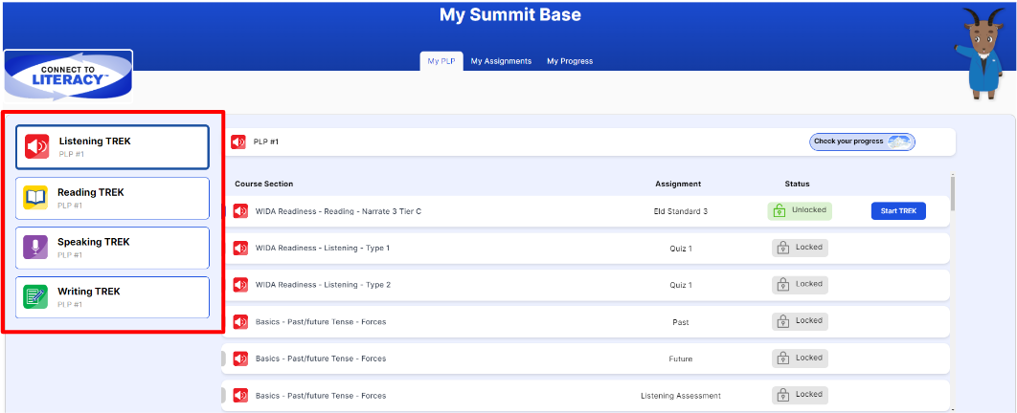Switch to the My Progress tab
The width and height of the screenshot is (1017, 413).
click(x=570, y=61)
